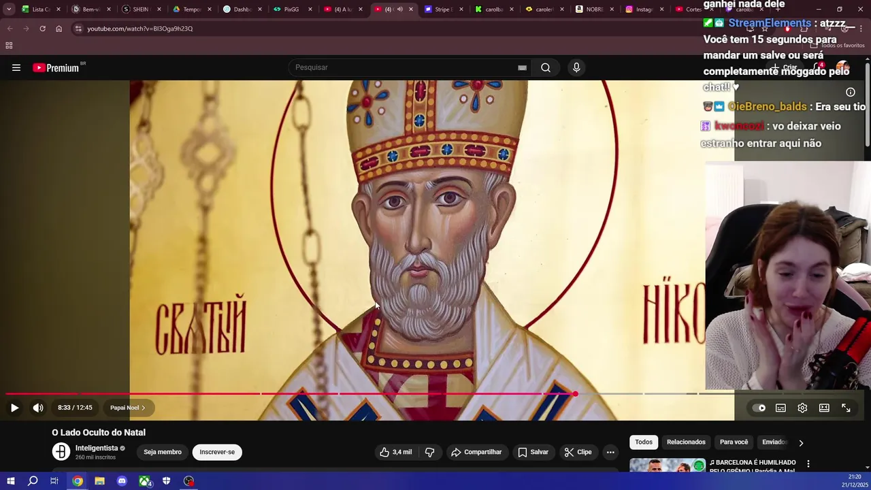View site information icon in address bar
Viewport: 871px width, 490px height.
pyautogui.click(x=78, y=29)
